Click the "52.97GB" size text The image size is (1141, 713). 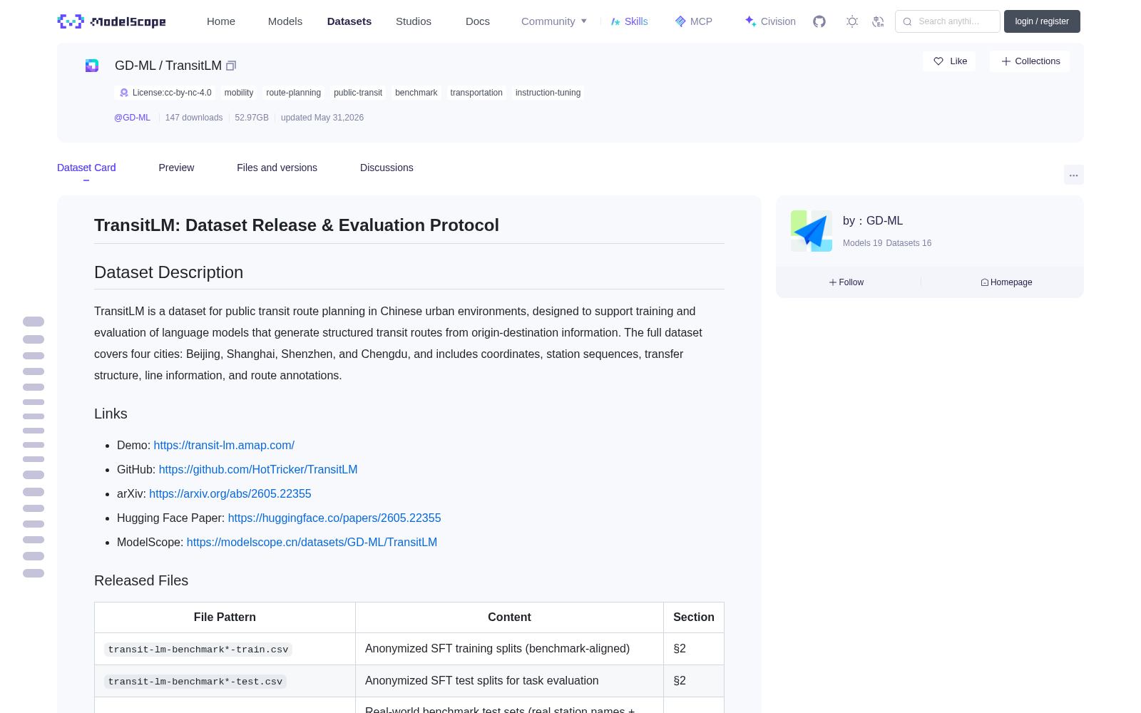(x=252, y=118)
